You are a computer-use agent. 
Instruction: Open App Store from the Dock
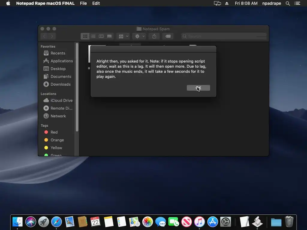click(213, 222)
